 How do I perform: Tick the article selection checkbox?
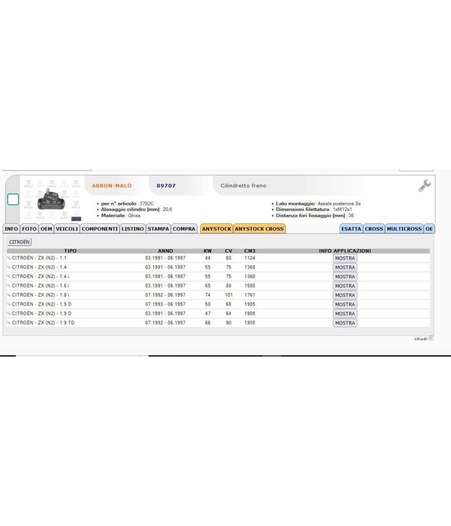(x=13, y=199)
